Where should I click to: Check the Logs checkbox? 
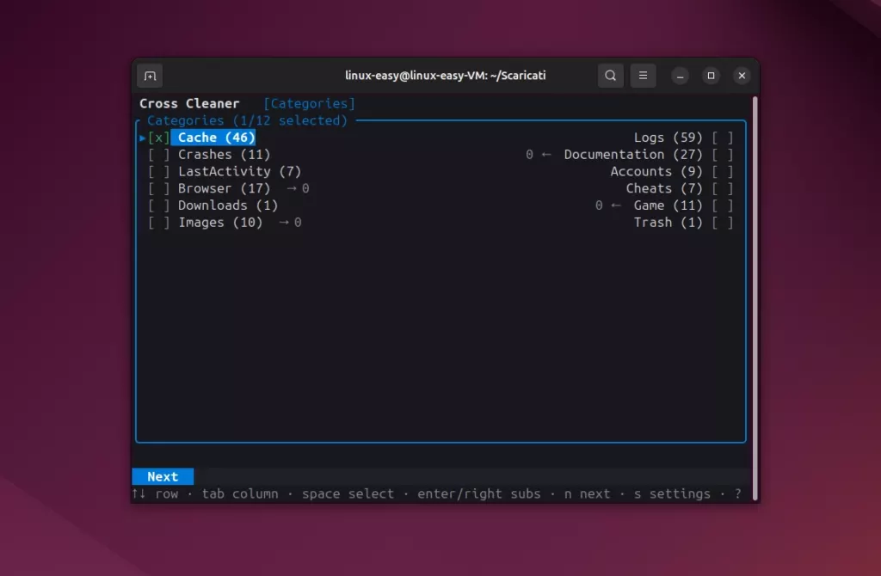click(723, 138)
